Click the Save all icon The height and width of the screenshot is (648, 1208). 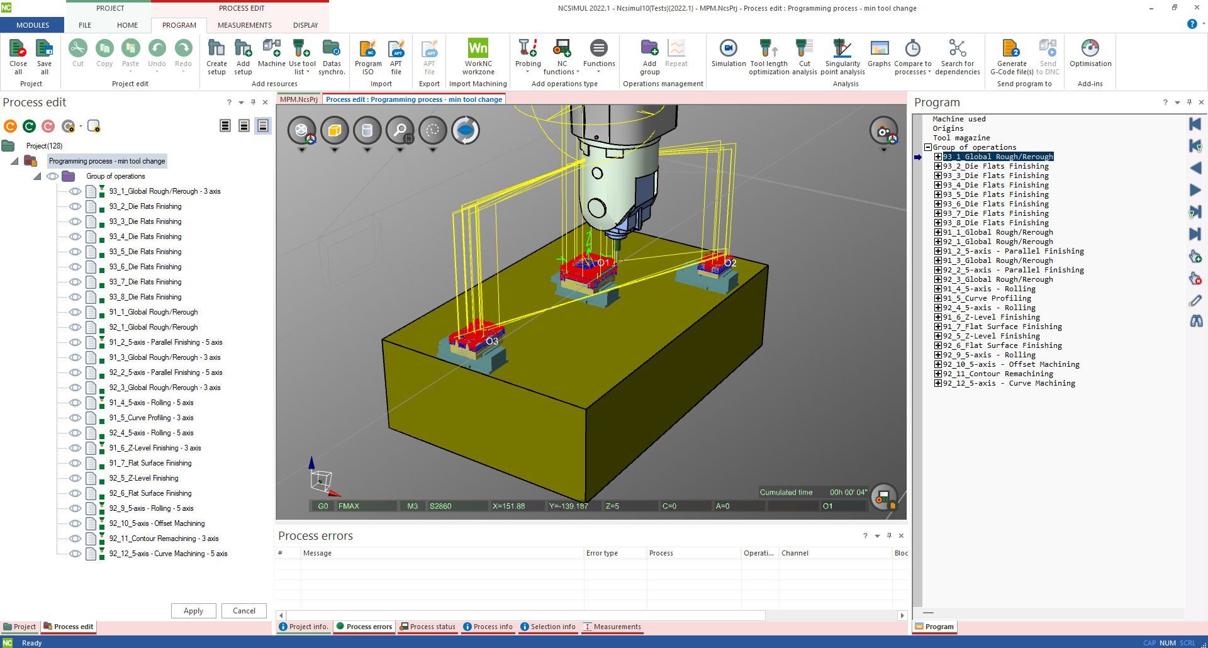click(44, 57)
